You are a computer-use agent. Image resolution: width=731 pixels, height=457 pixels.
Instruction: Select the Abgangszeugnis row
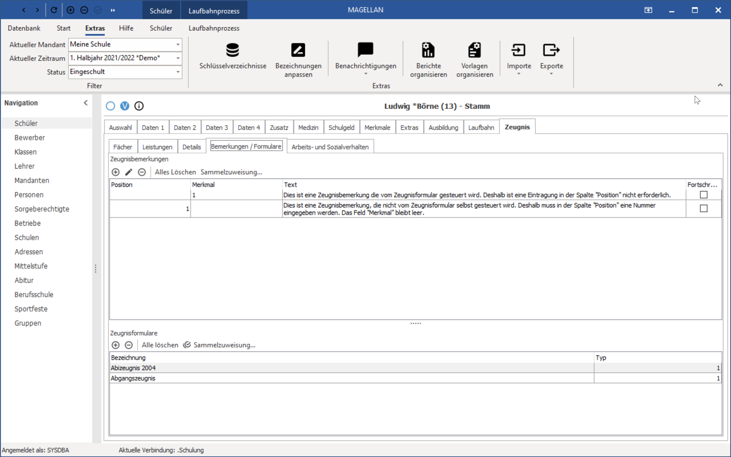[x=416, y=378]
